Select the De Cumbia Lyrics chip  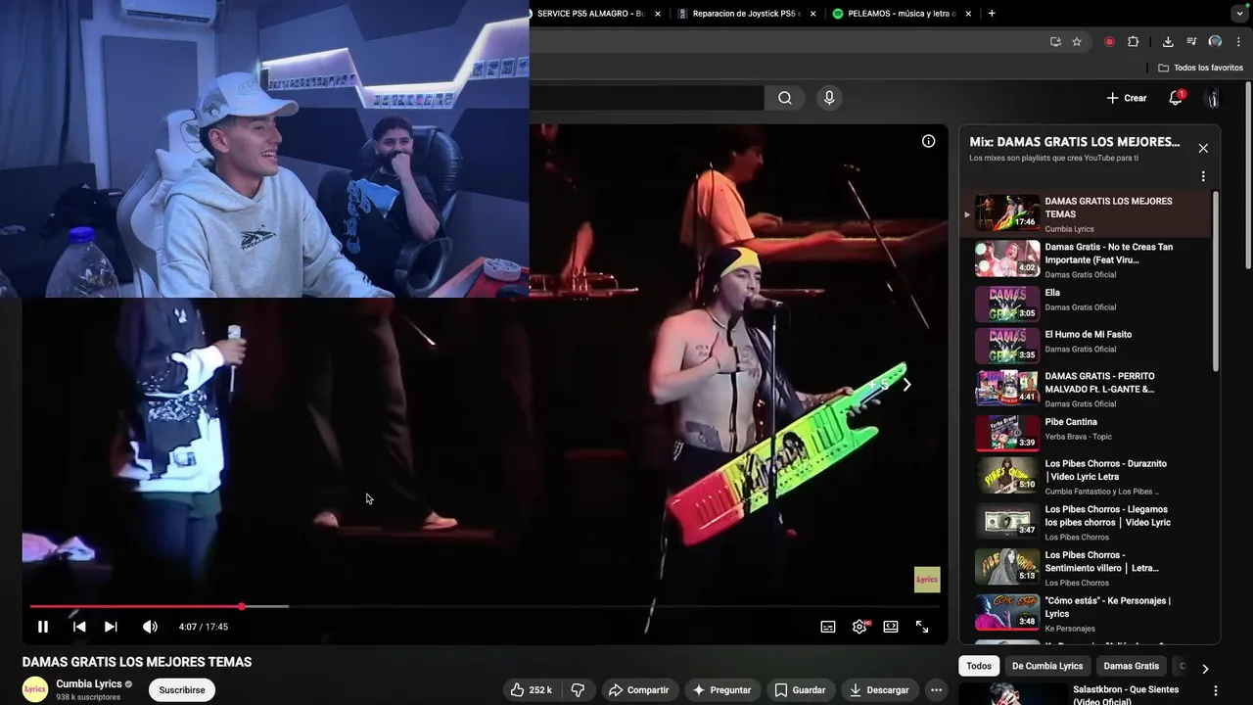[x=1047, y=666]
